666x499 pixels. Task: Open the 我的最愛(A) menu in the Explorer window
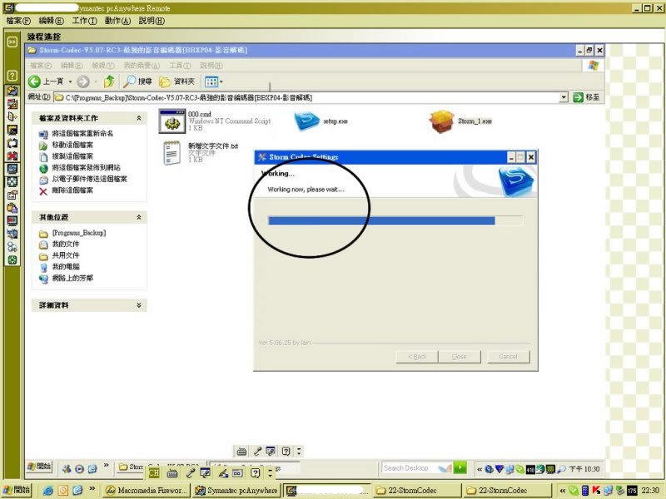[142, 66]
